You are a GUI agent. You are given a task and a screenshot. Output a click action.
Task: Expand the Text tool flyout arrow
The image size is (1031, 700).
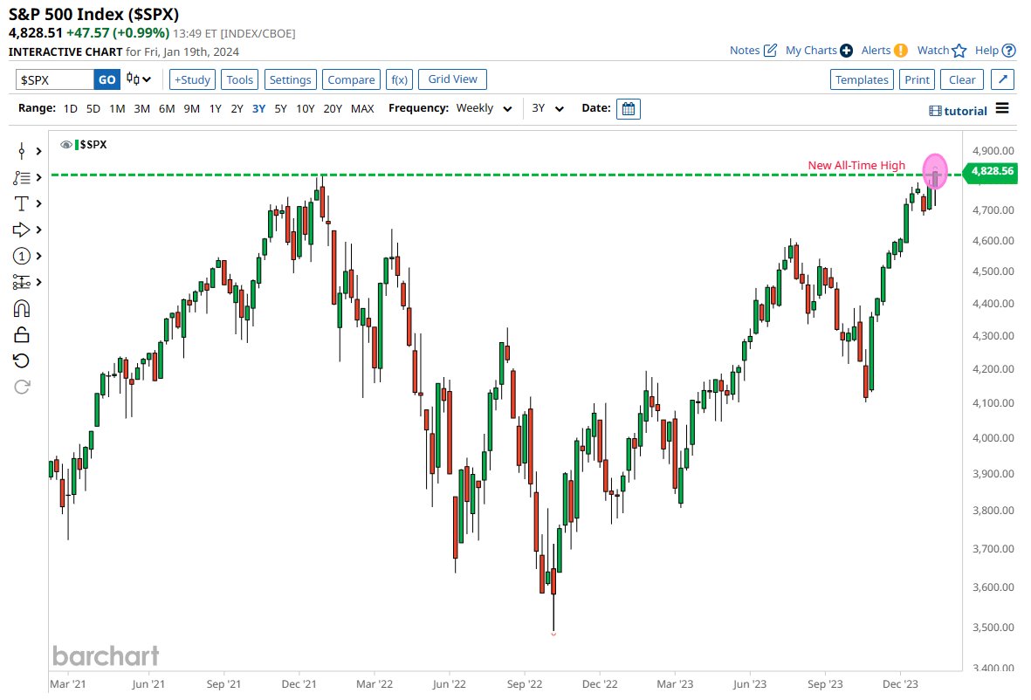pos(38,203)
